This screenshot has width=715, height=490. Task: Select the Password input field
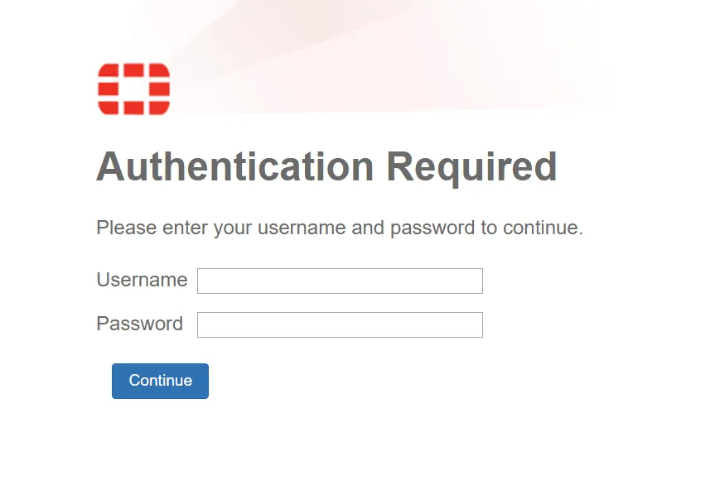pos(340,324)
